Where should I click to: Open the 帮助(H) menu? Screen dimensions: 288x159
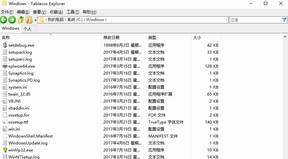89,12
